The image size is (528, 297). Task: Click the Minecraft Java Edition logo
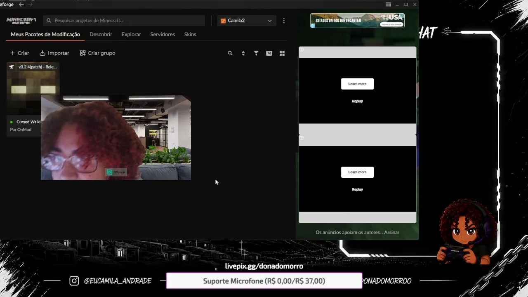click(21, 21)
